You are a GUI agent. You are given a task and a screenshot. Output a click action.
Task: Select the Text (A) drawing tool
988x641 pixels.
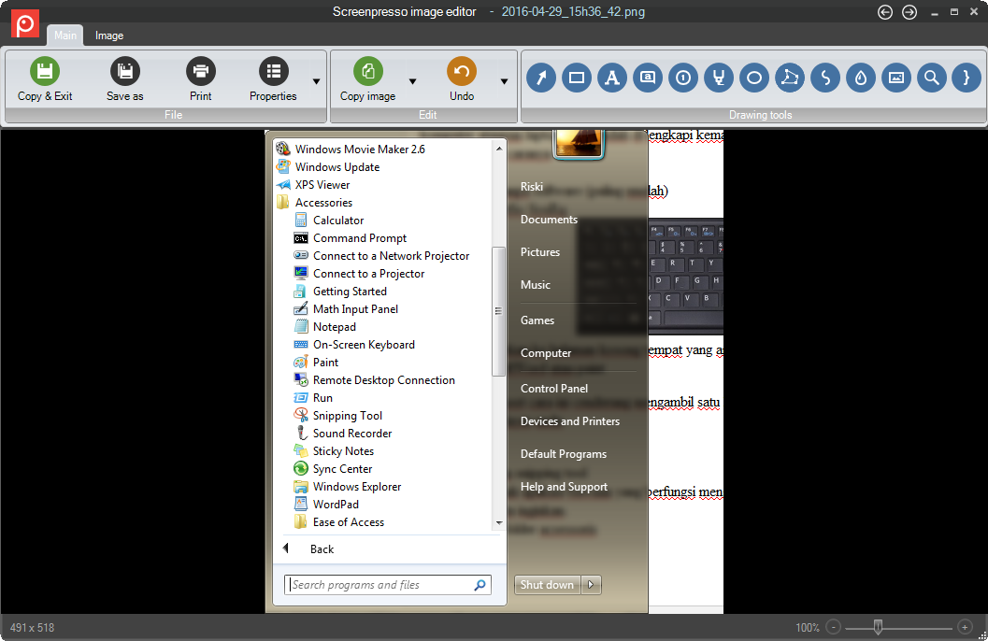[x=612, y=78]
